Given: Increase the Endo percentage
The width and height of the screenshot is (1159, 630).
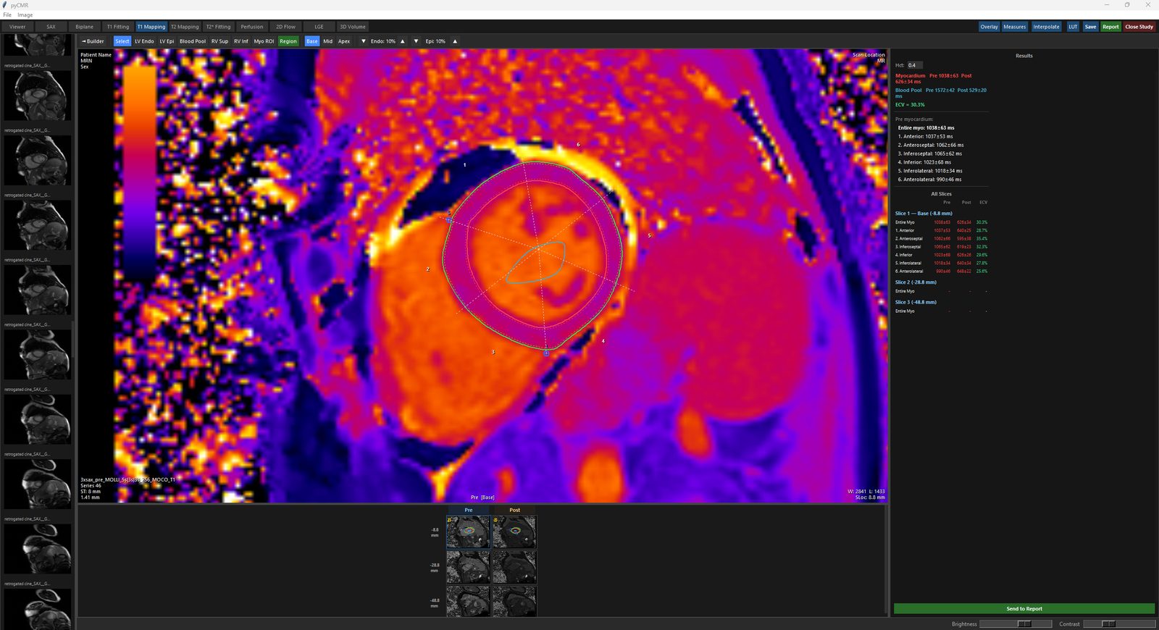Looking at the screenshot, I should 403,41.
